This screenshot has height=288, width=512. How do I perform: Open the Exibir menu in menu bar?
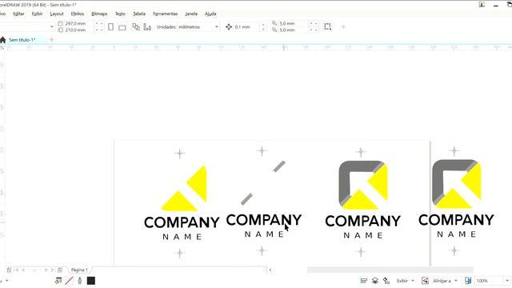[x=38, y=14]
